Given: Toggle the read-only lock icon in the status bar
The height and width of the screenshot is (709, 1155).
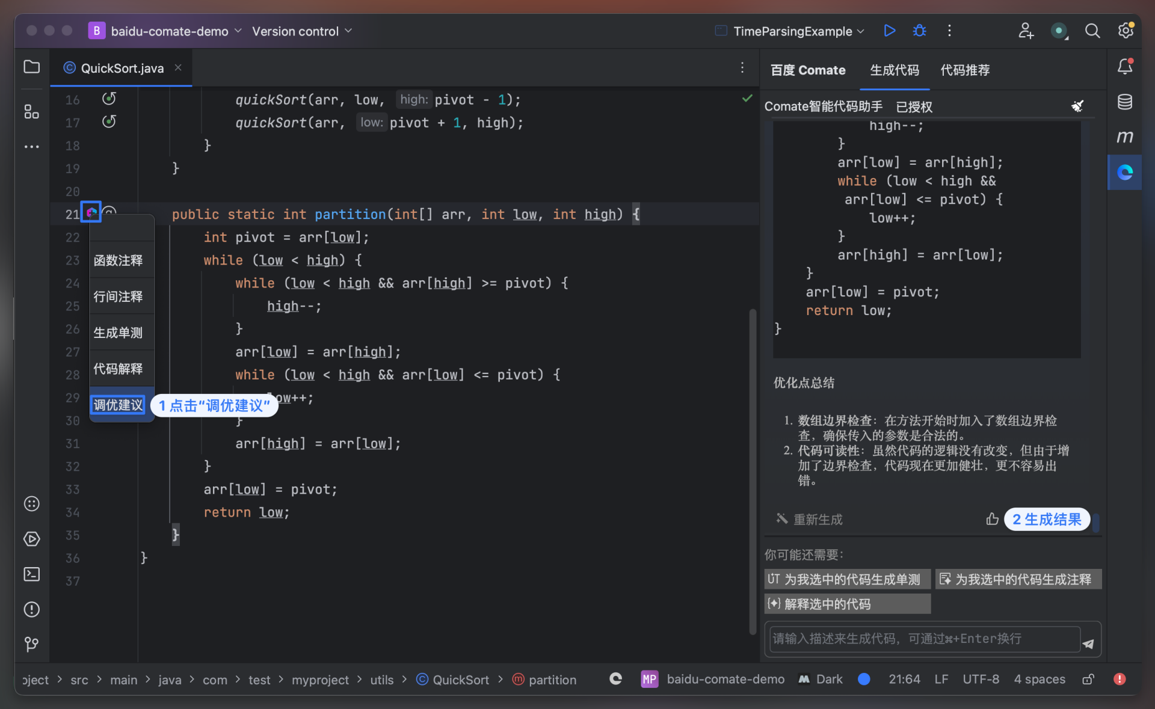Looking at the screenshot, I should tap(1088, 679).
